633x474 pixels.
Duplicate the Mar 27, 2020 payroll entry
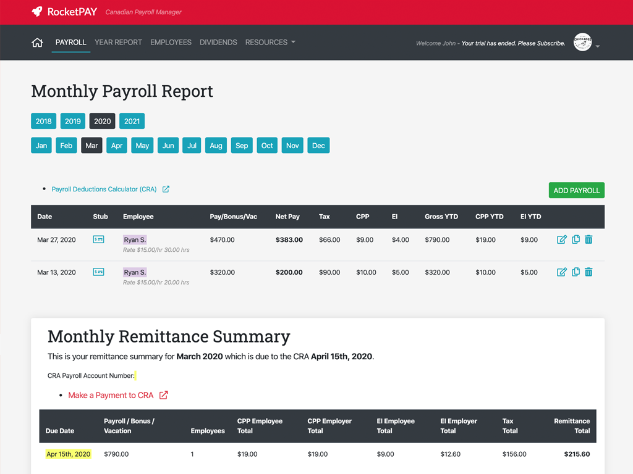tap(576, 239)
